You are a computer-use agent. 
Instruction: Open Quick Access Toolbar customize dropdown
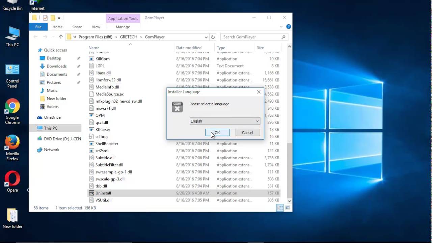pyautogui.click(x=59, y=18)
